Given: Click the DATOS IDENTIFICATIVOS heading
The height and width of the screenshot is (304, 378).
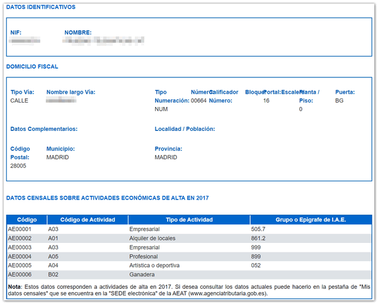Looking at the screenshot, I should tap(41, 7).
